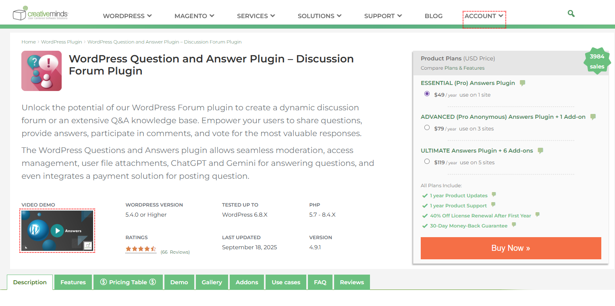615x306 pixels.
Task: Open the BLOG menu item
Action: (433, 16)
